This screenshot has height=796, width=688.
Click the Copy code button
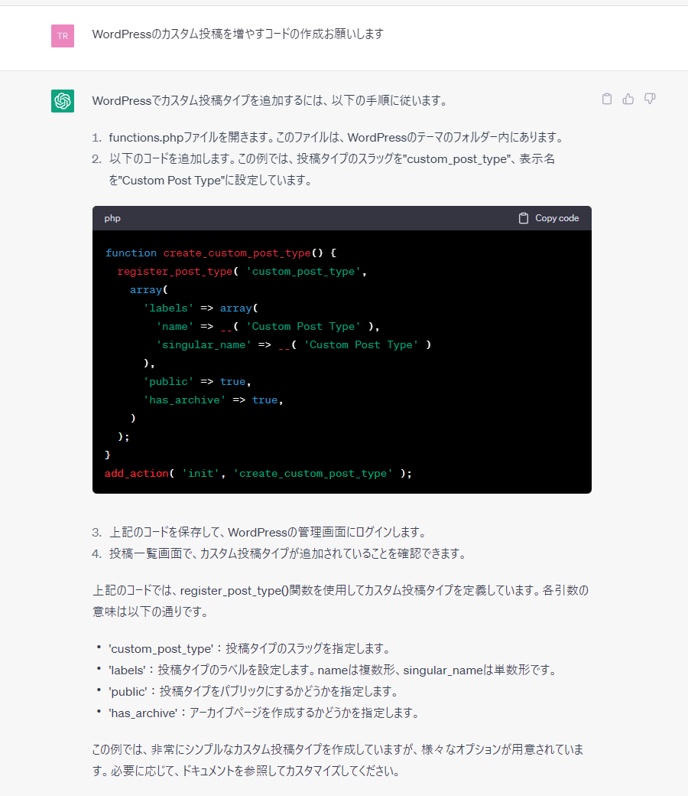[549, 218]
